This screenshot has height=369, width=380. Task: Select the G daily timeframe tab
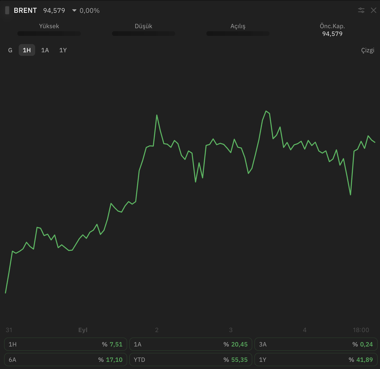tap(10, 50)
